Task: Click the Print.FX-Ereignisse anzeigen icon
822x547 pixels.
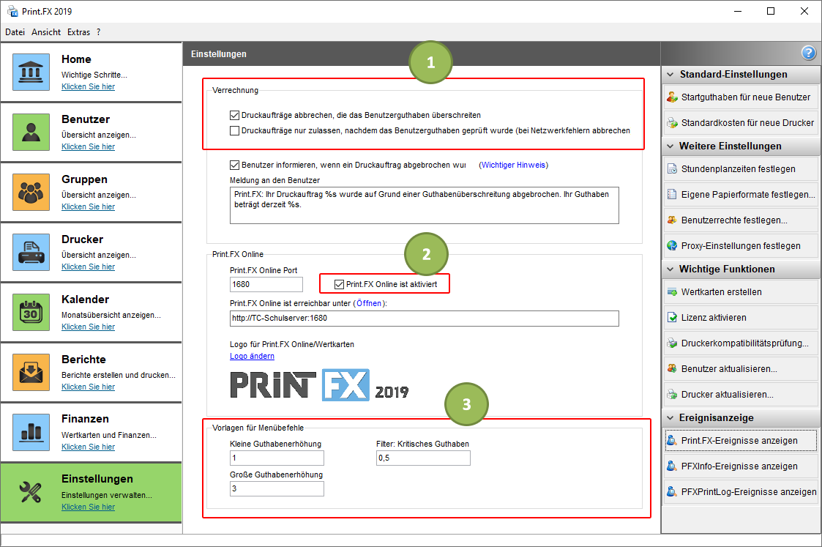Action: [x=672, y=441]
